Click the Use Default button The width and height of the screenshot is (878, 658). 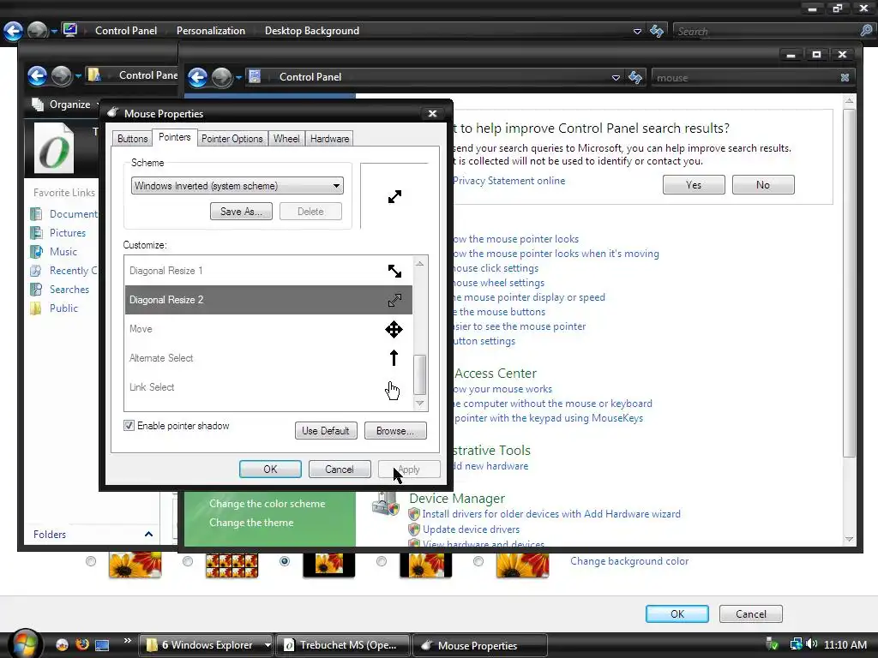tap(326, 431)
